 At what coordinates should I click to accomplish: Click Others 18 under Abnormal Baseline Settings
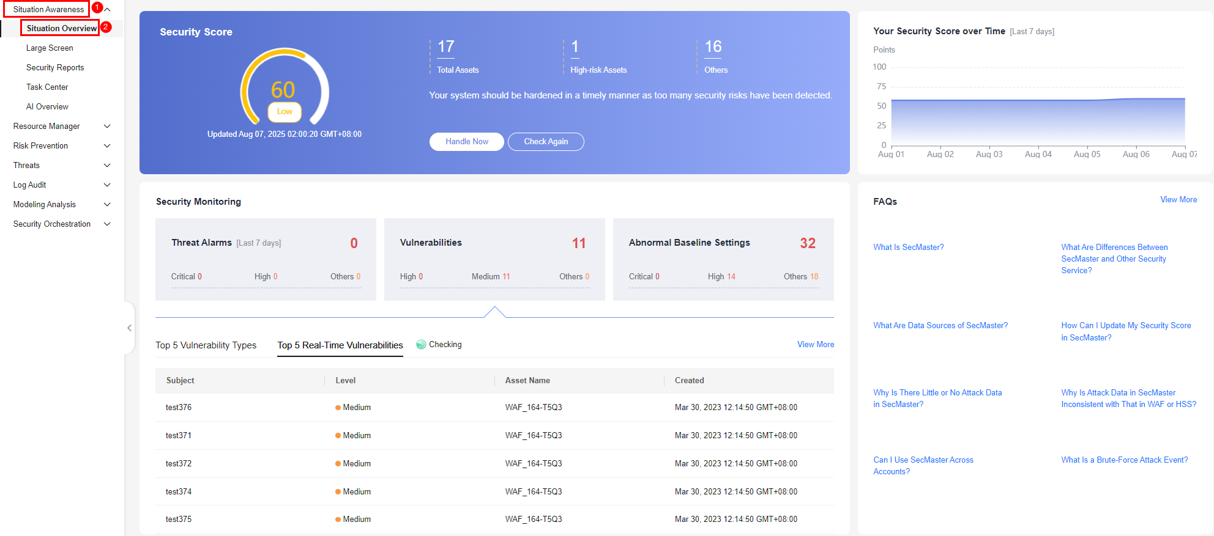(801, 276)
